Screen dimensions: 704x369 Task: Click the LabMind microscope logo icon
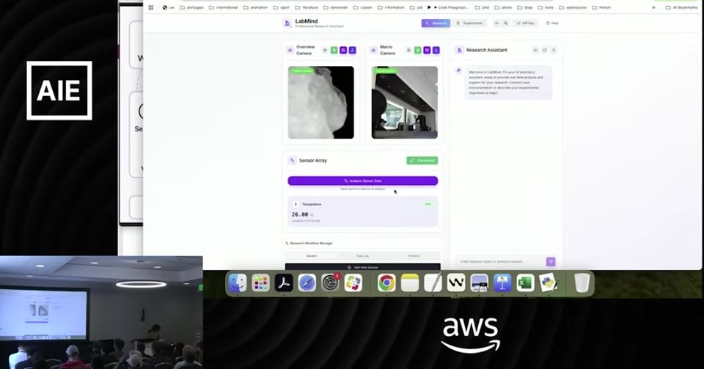[x=287, y=23]
